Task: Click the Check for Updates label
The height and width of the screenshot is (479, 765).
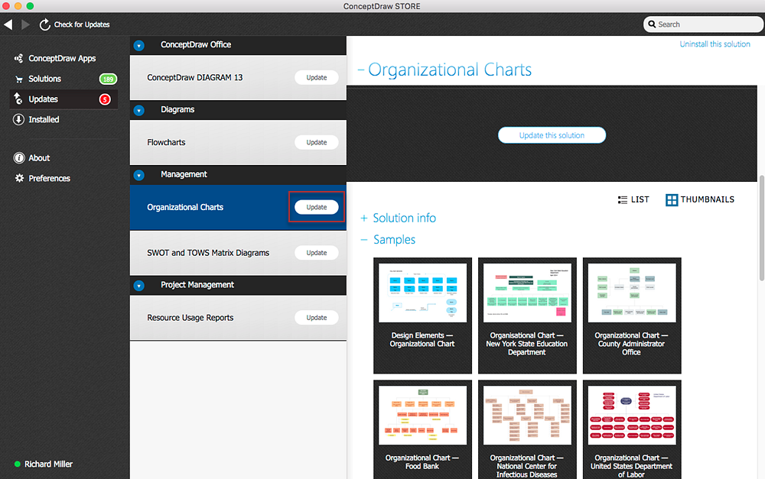Action: coord(82,24)
